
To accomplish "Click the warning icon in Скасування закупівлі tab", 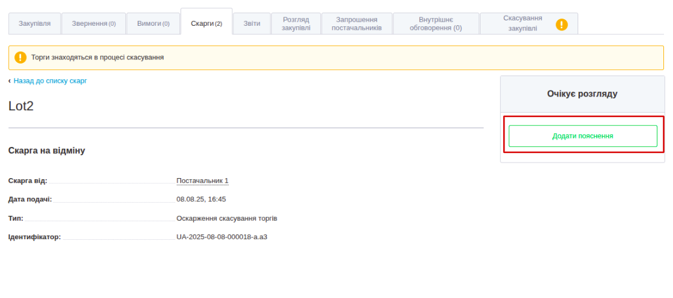I will tap(561, 25).
